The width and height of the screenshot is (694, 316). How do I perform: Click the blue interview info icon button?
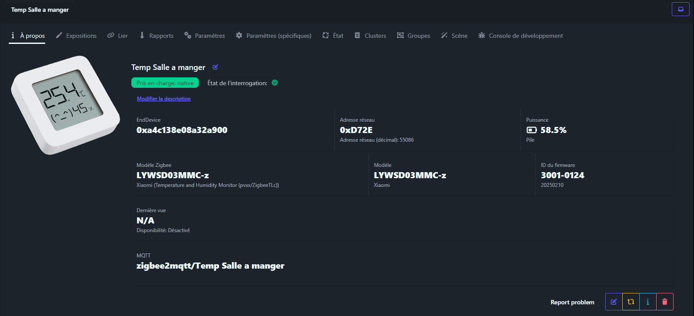pyautogui.click(x=647, y=302)
